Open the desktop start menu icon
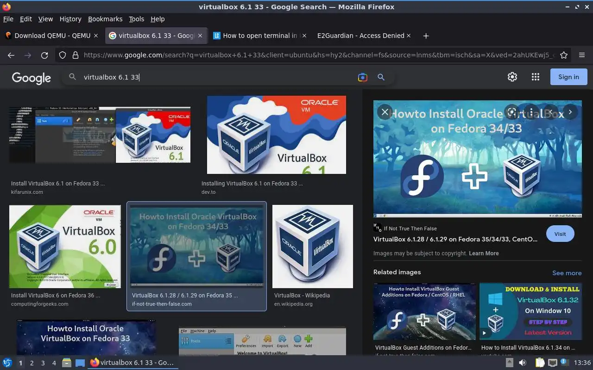 7,363
